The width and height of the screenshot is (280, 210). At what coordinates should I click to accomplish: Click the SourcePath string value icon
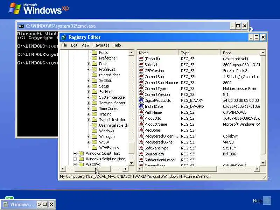141,154
